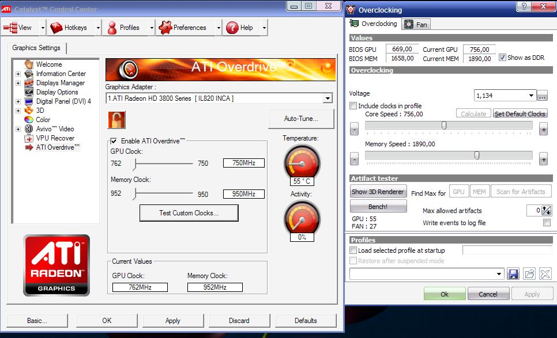
Task: Click the Core Speed slider handle
Action: pyautogui.click(x=443, y=125)
